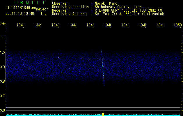
Task: Select the 25.11.18 13:40 timestamp
Action: pos(20,13)
